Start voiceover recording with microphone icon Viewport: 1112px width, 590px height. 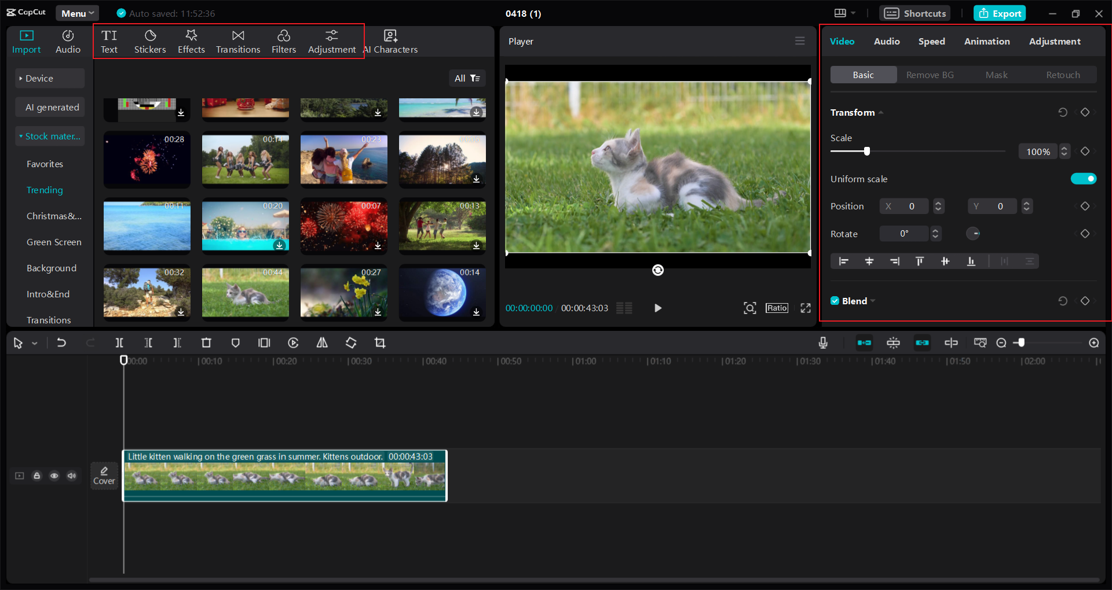coord(823,343)
